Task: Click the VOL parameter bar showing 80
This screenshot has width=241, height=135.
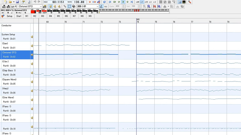Action: [x=39, y=11]
